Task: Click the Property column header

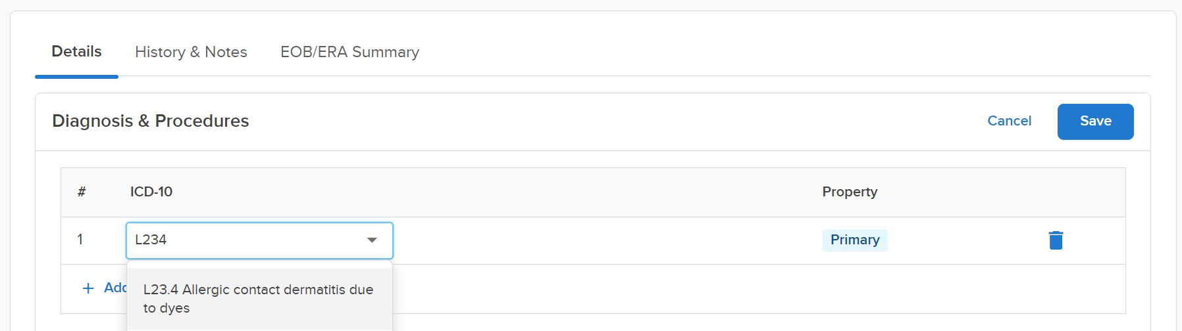Action: [x=850, y=192]
